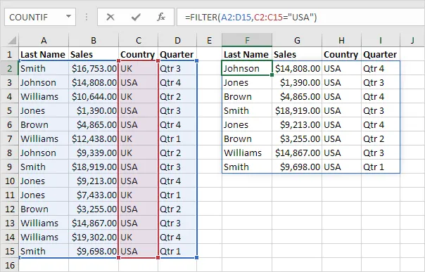Click cell G7 value $3,255.00
Screen dimensions: 425x272
pyautogui.click(x=297, y=139)
